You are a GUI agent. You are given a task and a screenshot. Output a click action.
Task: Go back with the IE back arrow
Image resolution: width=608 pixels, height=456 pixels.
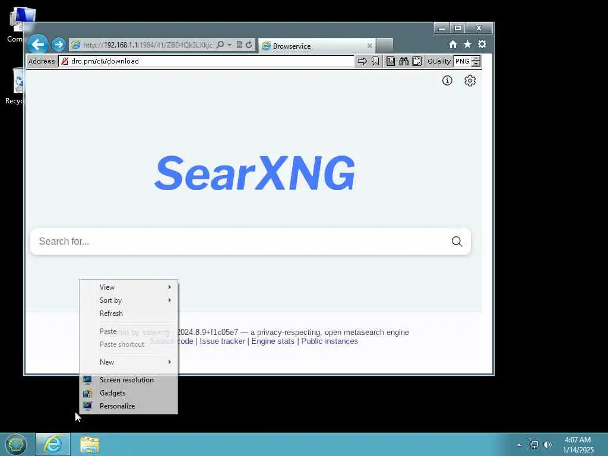(38, 44)
